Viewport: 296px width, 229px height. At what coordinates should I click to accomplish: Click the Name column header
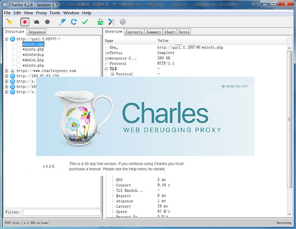(x=109, y=41)
